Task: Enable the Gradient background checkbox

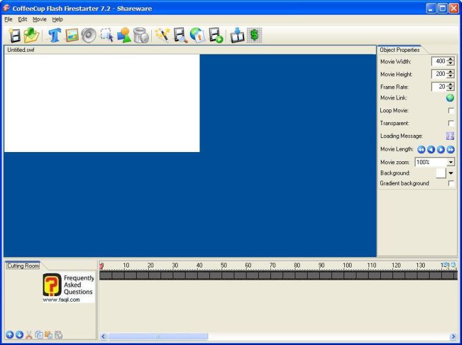Action: click(451, 183)
